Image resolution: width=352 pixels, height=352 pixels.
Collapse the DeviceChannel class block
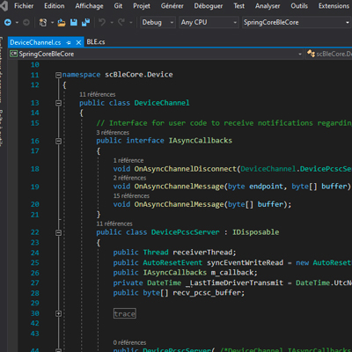(x=58, y=103)
